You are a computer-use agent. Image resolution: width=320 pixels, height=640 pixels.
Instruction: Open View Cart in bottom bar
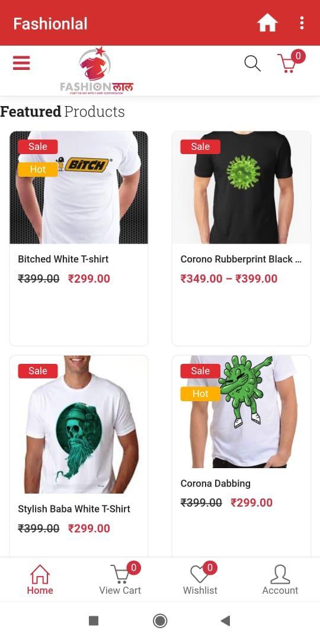pos(120,580)
